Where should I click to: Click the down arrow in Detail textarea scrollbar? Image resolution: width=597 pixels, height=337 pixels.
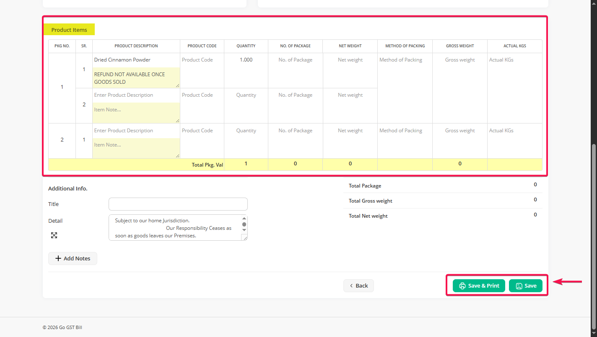point(244,230)
